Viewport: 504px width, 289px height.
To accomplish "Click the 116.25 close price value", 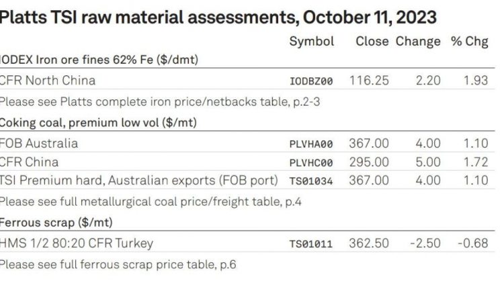I will tap(369, 81).
